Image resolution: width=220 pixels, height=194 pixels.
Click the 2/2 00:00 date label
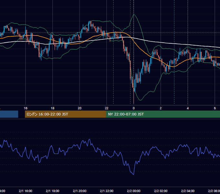(134, 191)
